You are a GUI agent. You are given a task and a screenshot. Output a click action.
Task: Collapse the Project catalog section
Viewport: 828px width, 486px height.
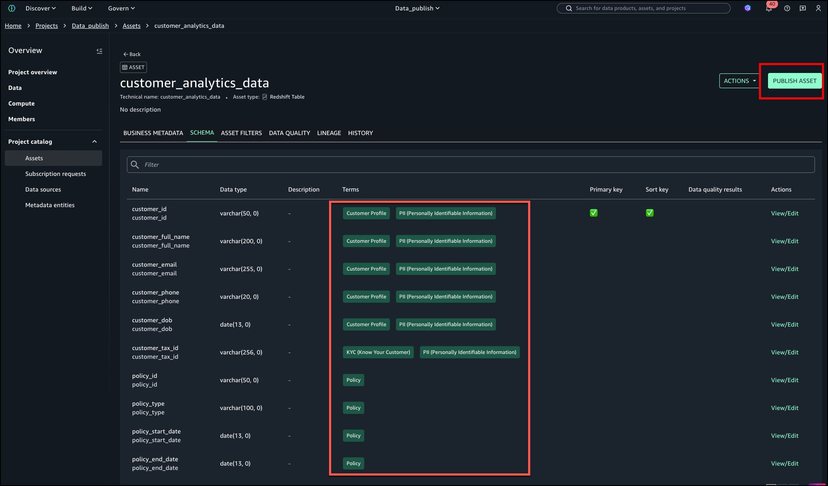[x=94, y=142]
